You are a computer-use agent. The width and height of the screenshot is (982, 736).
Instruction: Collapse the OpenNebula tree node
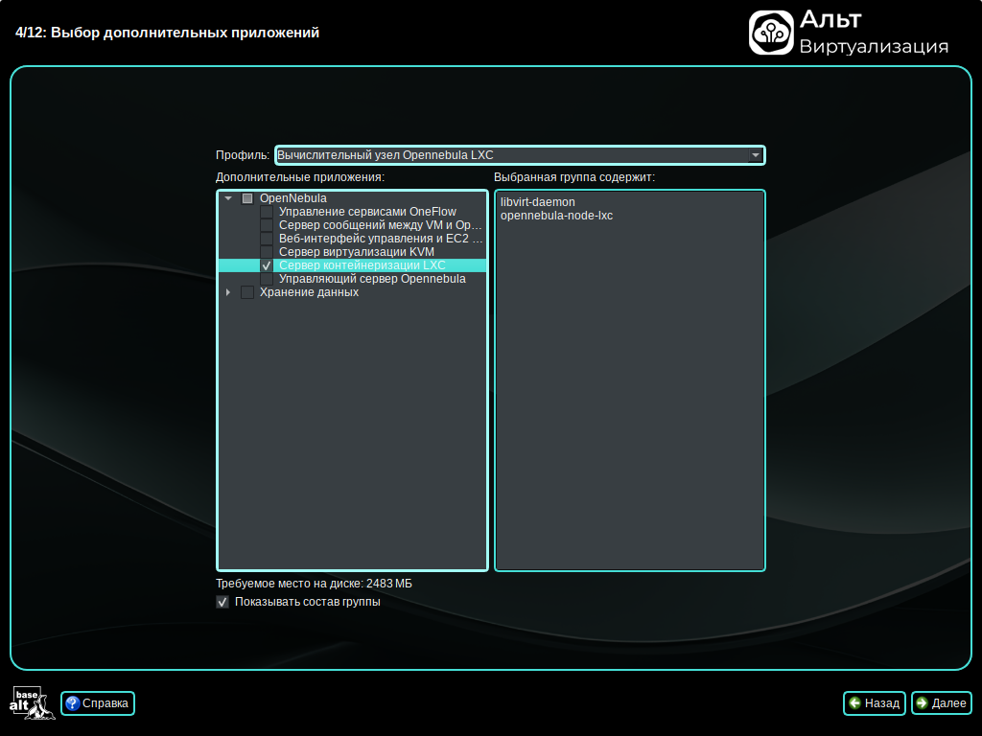[x=228, y=198]
